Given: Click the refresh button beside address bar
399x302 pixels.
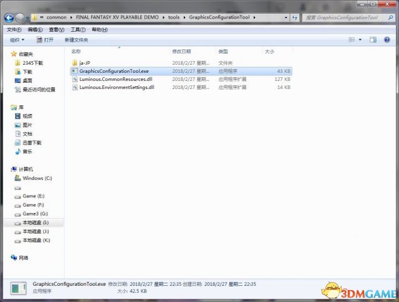Looking at the screenshot, I should [294, 17].
